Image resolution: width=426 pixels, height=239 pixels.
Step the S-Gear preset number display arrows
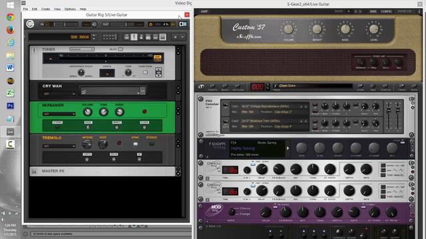[x=268, y=87]
